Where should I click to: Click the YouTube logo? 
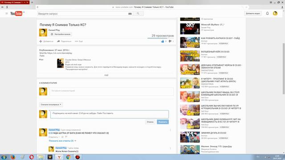tap(16, 13)
